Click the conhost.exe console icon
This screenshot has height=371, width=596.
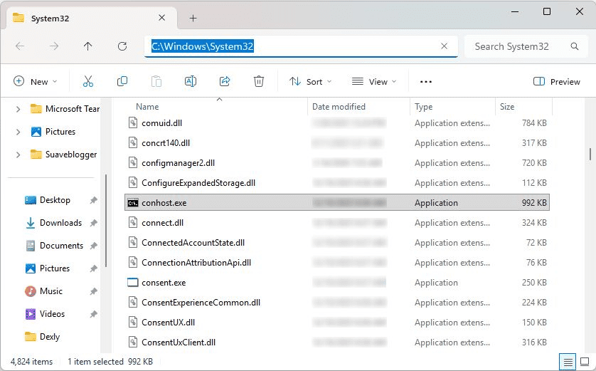click(x=133, y=203)
